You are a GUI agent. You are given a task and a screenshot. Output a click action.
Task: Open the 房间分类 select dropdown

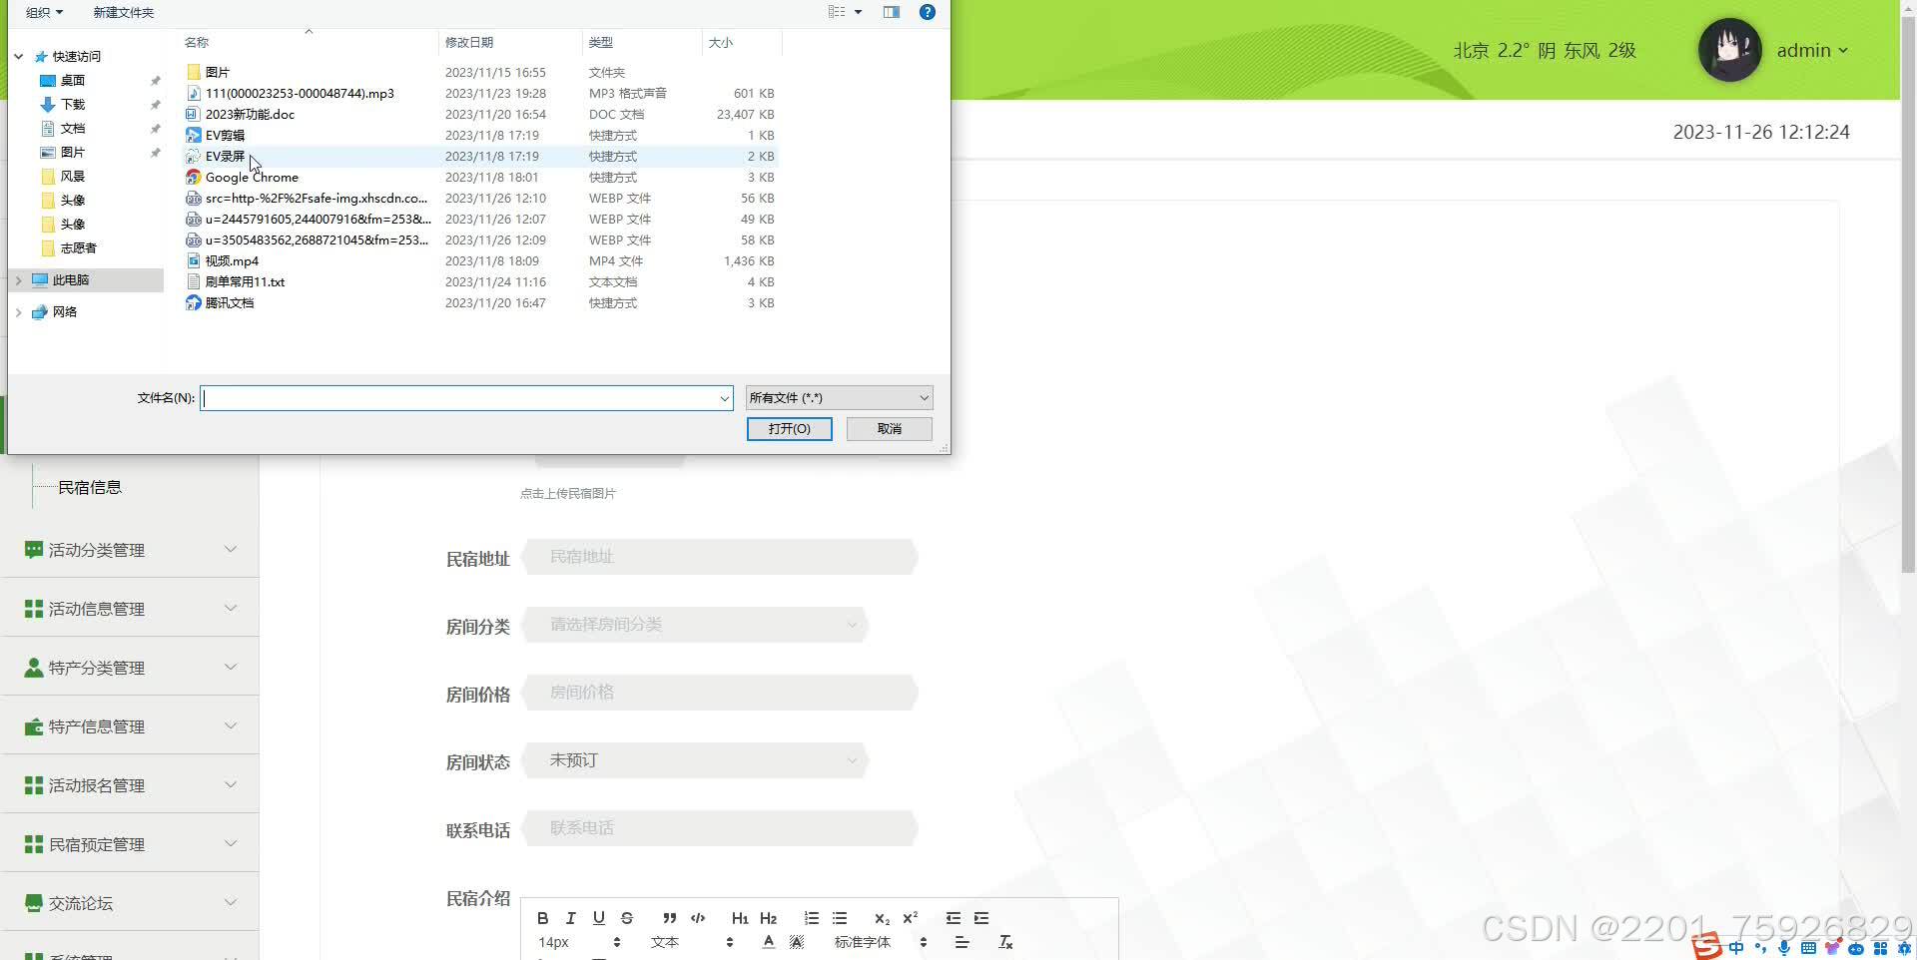pos(695,625)
